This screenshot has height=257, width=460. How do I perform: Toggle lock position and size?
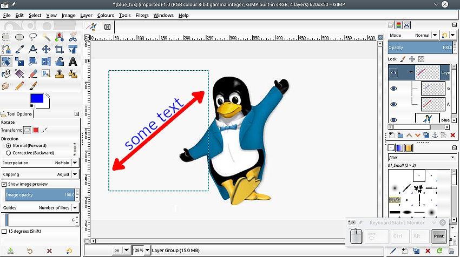click(412, 59)
